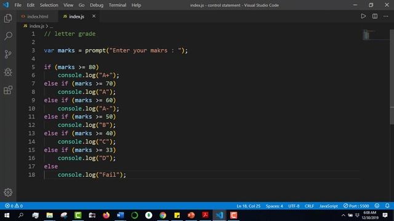Screen dimensions: 394x221
Task: Open the Source Control view
Action: [8, 54]
